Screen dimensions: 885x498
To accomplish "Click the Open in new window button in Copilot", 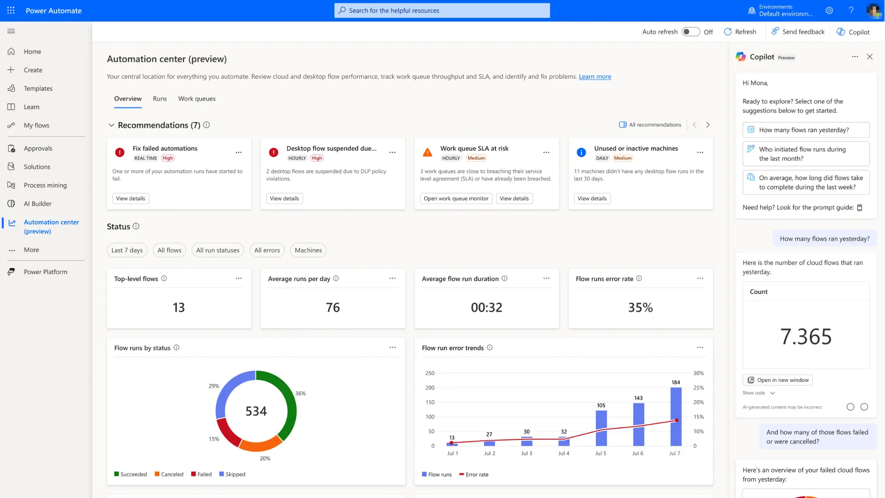I will [x=778, y=380].
